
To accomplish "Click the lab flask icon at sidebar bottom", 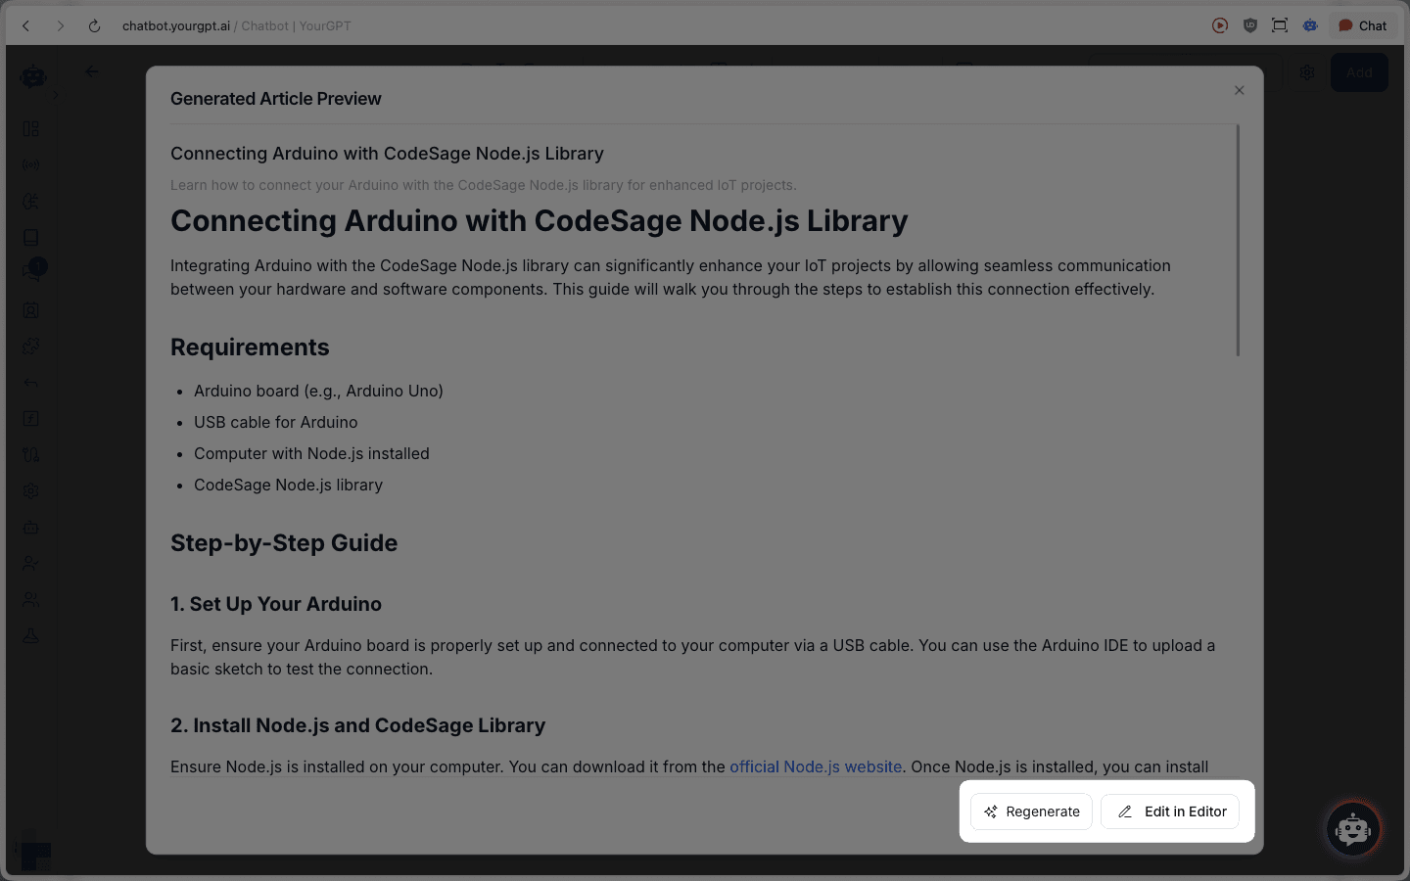I will tap(30, 634).
